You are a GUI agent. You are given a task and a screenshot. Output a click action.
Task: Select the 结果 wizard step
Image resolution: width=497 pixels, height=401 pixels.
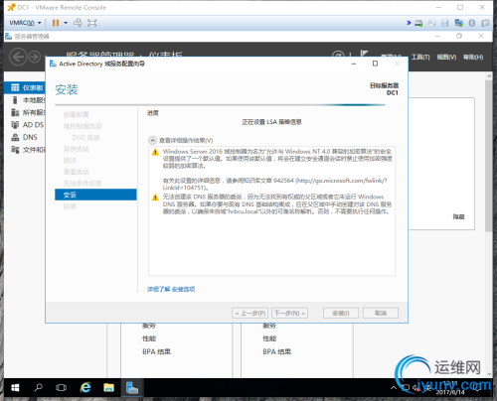[x=70, y=206]
